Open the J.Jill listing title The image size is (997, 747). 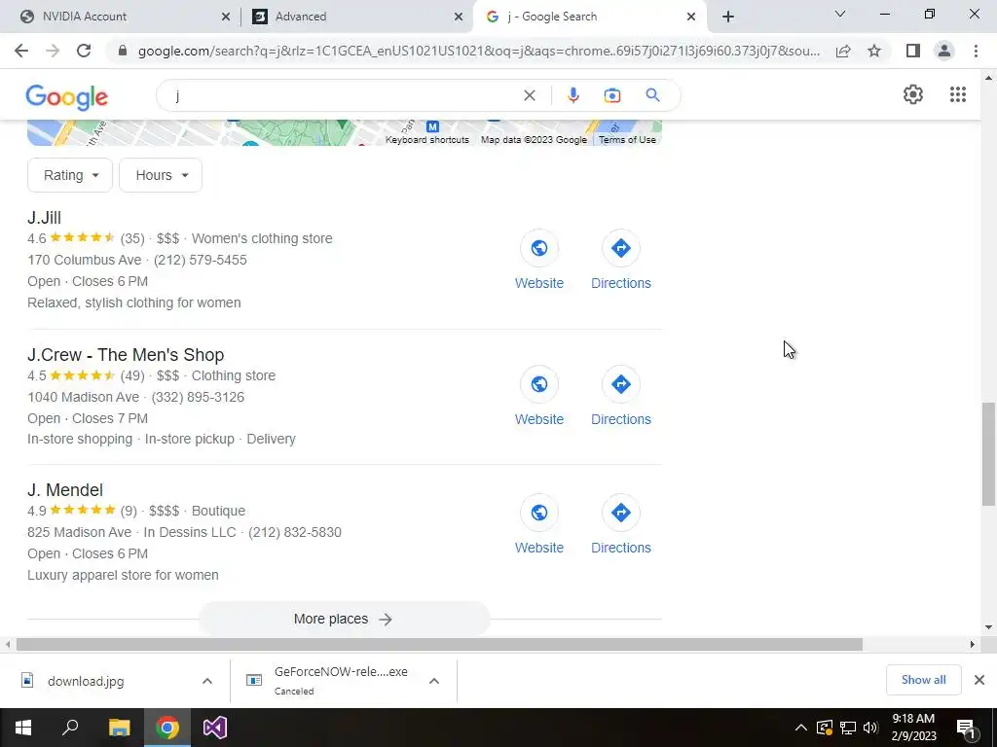44,218
